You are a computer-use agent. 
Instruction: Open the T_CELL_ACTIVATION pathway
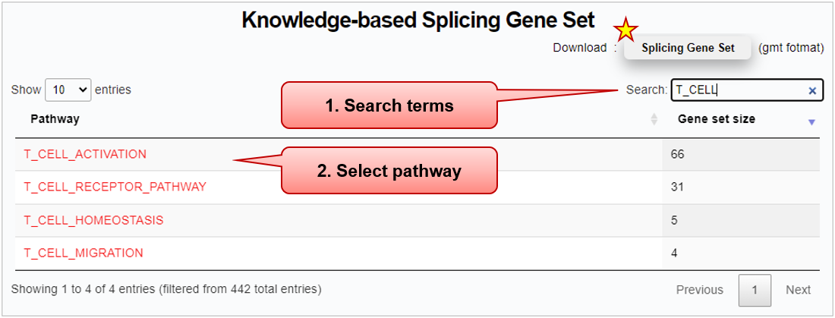click(x=85, y=154)
